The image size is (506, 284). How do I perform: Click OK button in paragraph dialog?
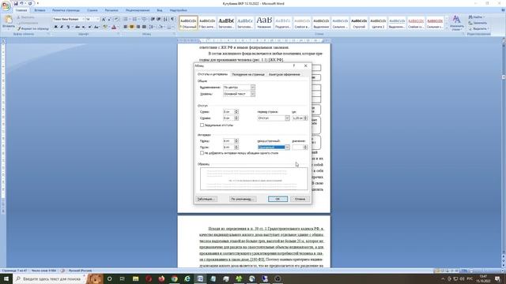coord(278,199)
